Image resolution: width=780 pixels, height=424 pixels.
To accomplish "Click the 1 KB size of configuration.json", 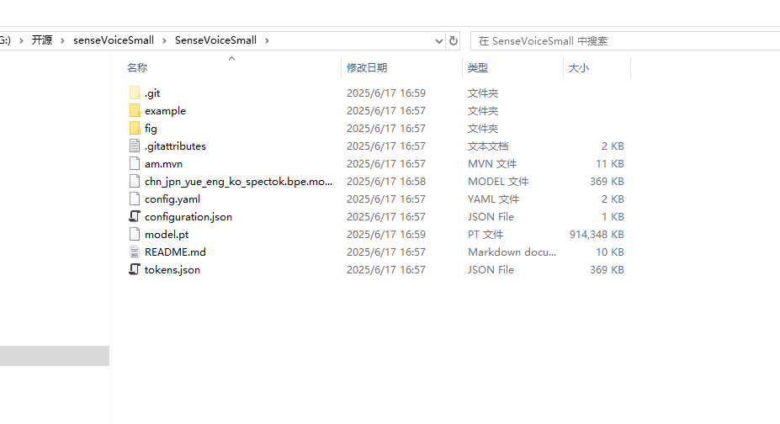I will 613,217.
